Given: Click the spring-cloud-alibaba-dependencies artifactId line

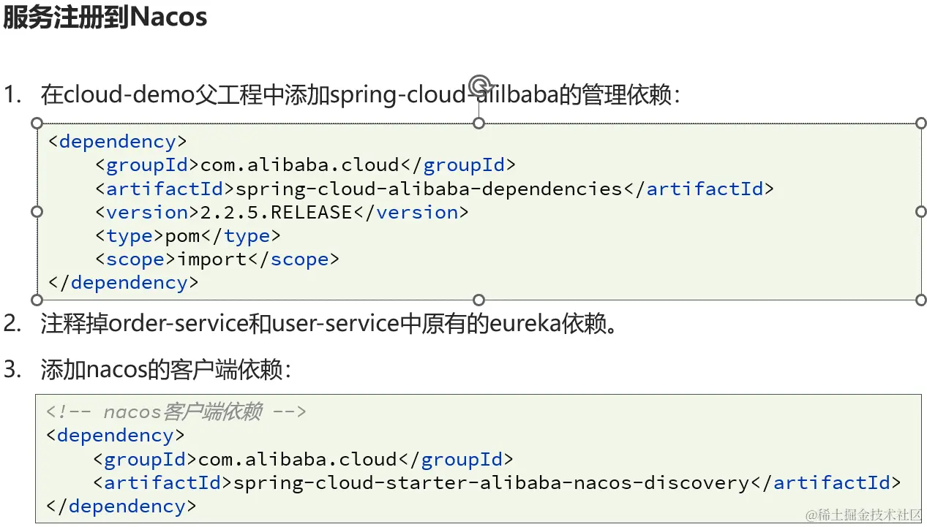Looking at the screenshot, I should [x=435, y=189].
